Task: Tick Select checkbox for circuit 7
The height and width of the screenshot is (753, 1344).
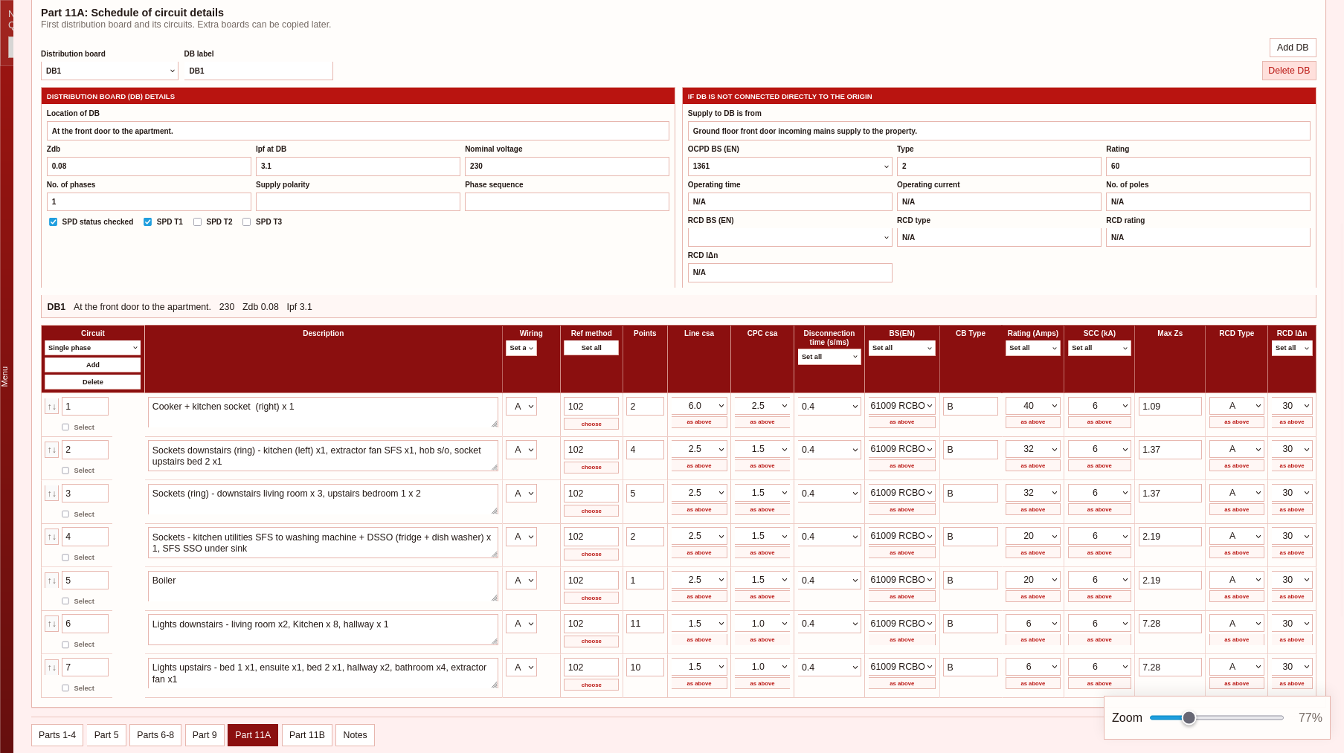Action: [65, 688]
